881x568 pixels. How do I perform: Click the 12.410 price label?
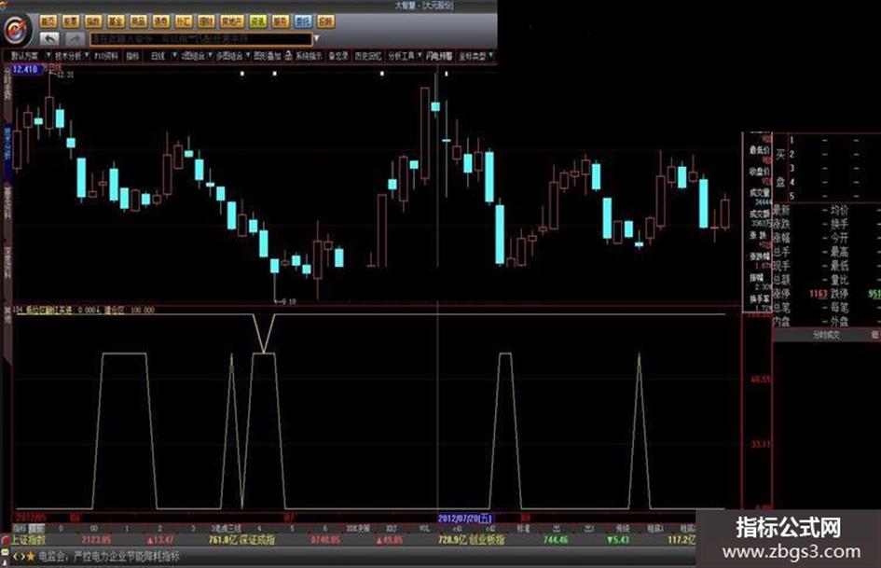[25, 69]
